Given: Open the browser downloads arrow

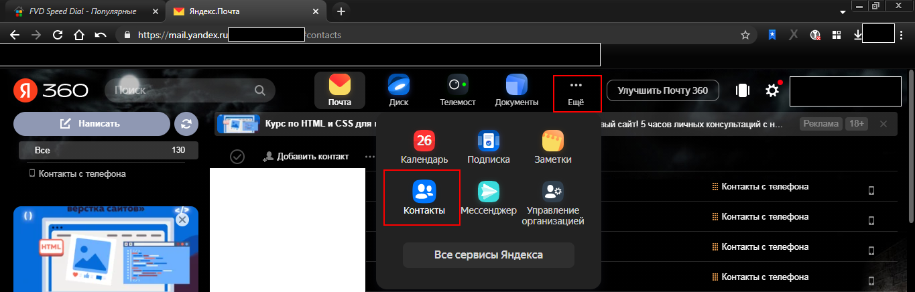Looking at the screenshot, I should (857, 35).
